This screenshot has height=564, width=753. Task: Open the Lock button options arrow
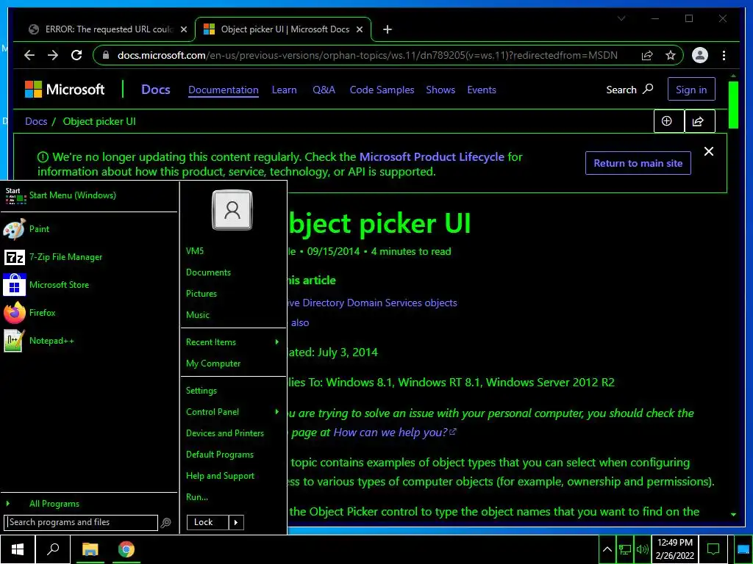(x=236, y=522)
